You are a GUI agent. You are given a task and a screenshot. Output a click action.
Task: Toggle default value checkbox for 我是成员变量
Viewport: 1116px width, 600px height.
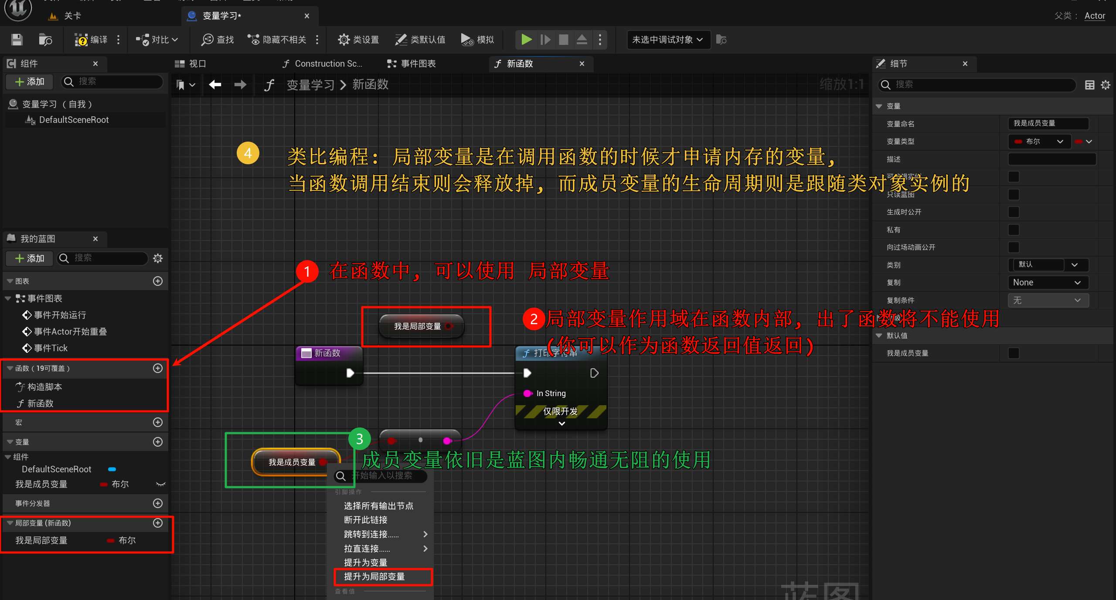pos(1014,353)
